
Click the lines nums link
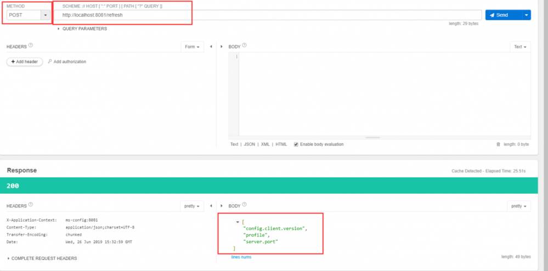[241, 257]
